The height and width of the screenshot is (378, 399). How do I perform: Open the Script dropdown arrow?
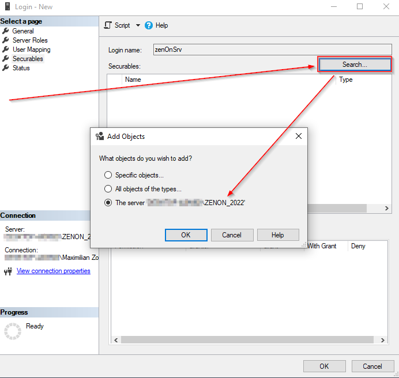point(138,25)
